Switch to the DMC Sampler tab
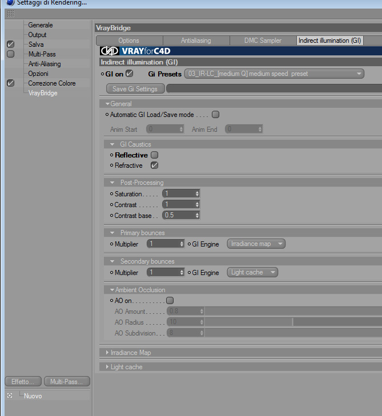Screen dimensions: 382x416 (x=263, y=41)
